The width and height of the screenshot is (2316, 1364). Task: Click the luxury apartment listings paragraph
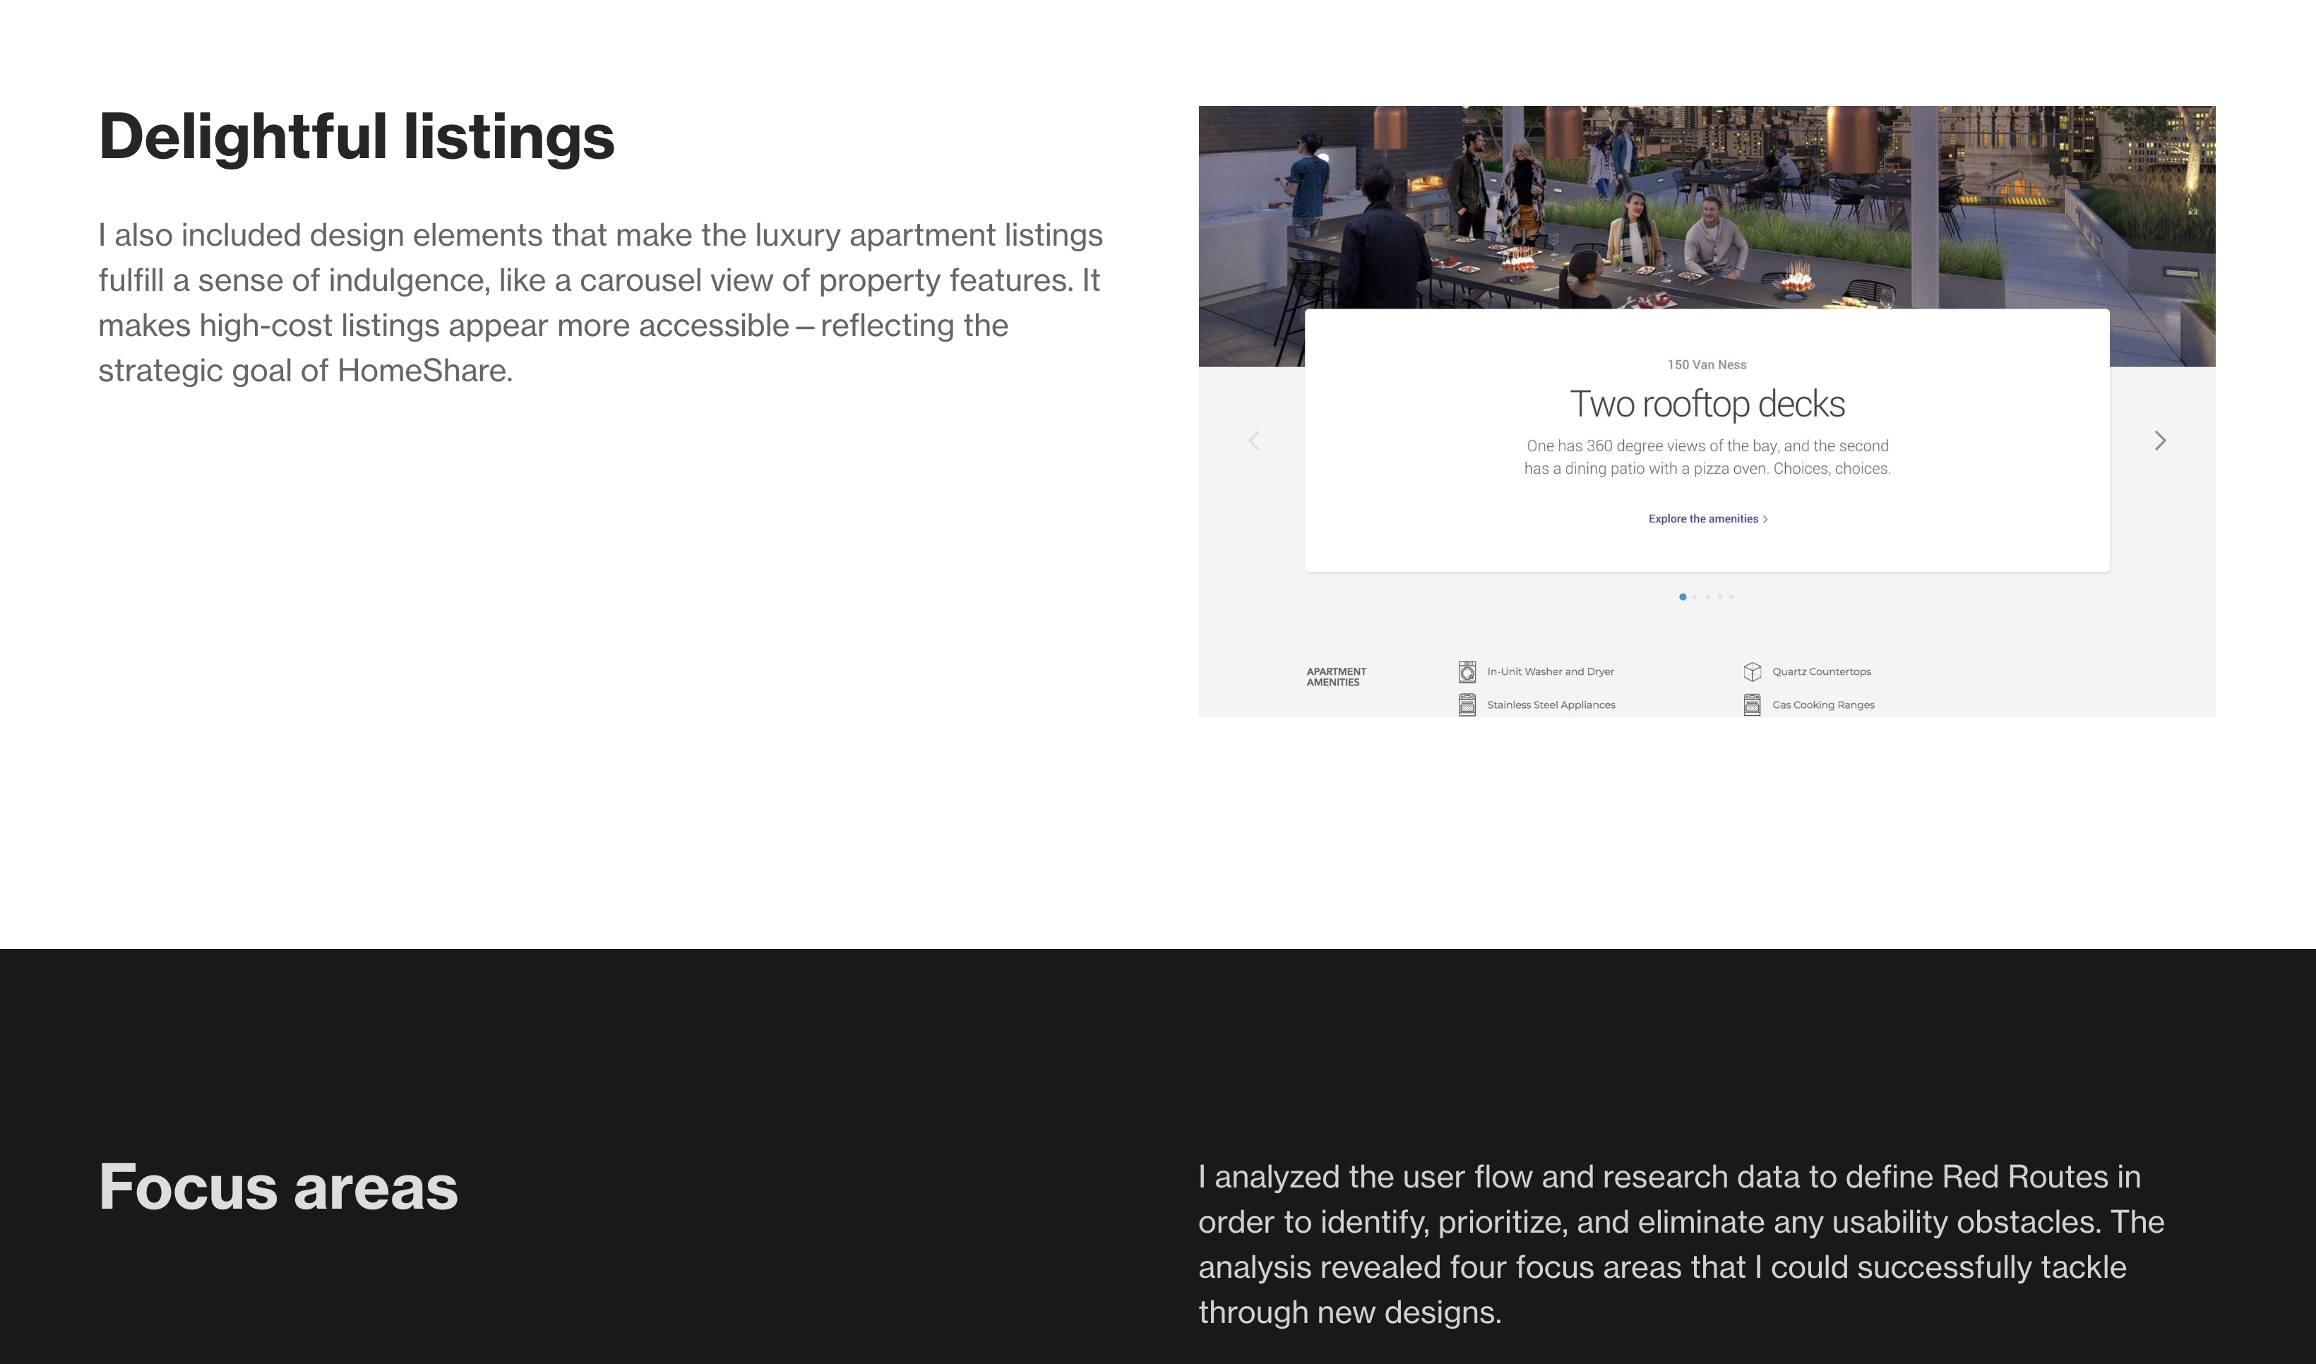pos(601,302)
